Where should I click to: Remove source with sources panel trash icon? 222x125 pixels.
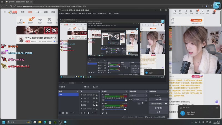point(85,113)
